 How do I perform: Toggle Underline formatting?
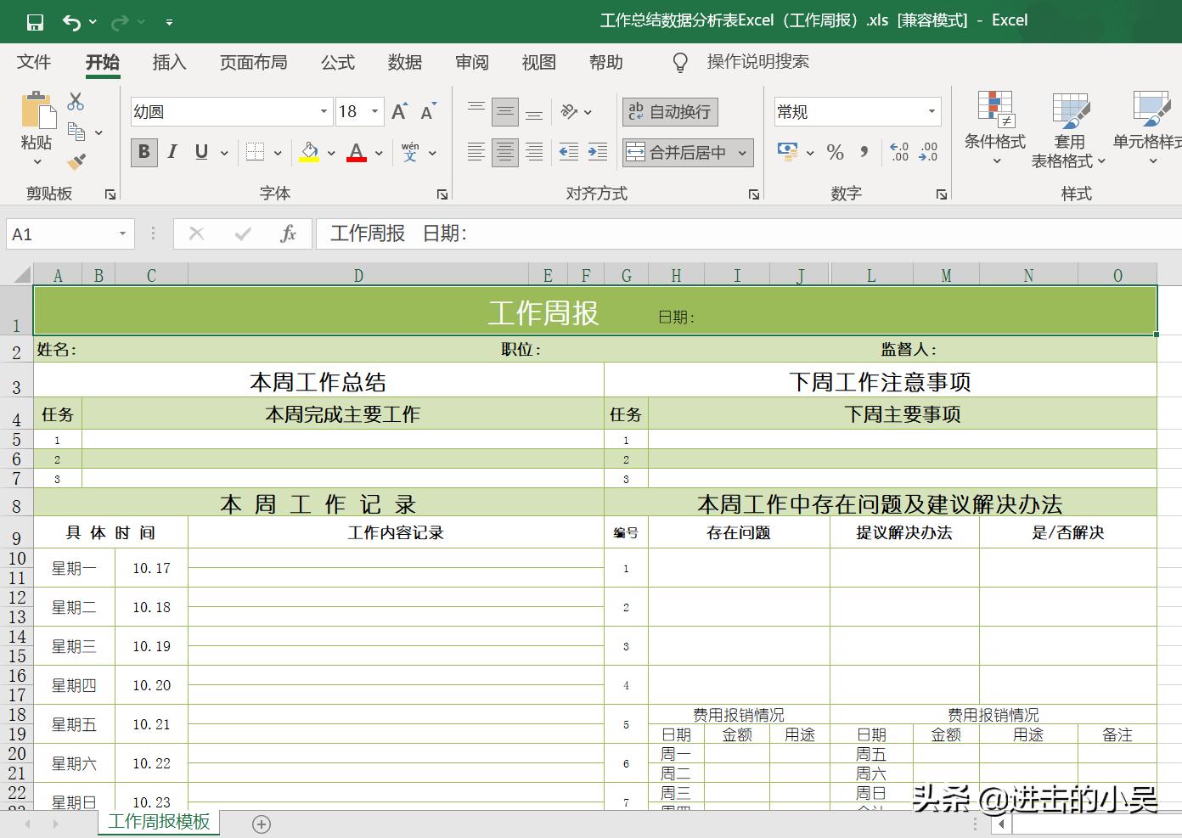click(x=201, y=152)
